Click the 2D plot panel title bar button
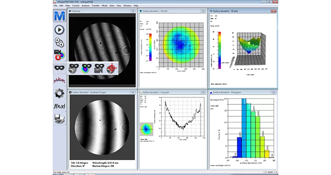Screen dimensions: 331x175 [x=203, y=11]
